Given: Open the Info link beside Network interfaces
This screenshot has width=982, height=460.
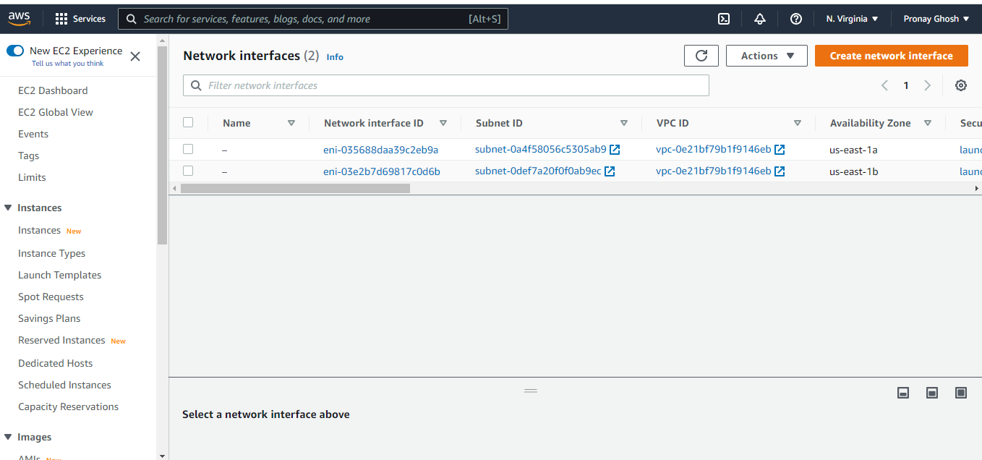Looking at the screenshot, I should (335, 57).
